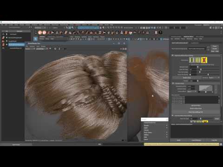Viewport: 223px width, 167px height.
Task: Toggle the small checkbox beside the fourth slider
Action: [x=190, y=75]
